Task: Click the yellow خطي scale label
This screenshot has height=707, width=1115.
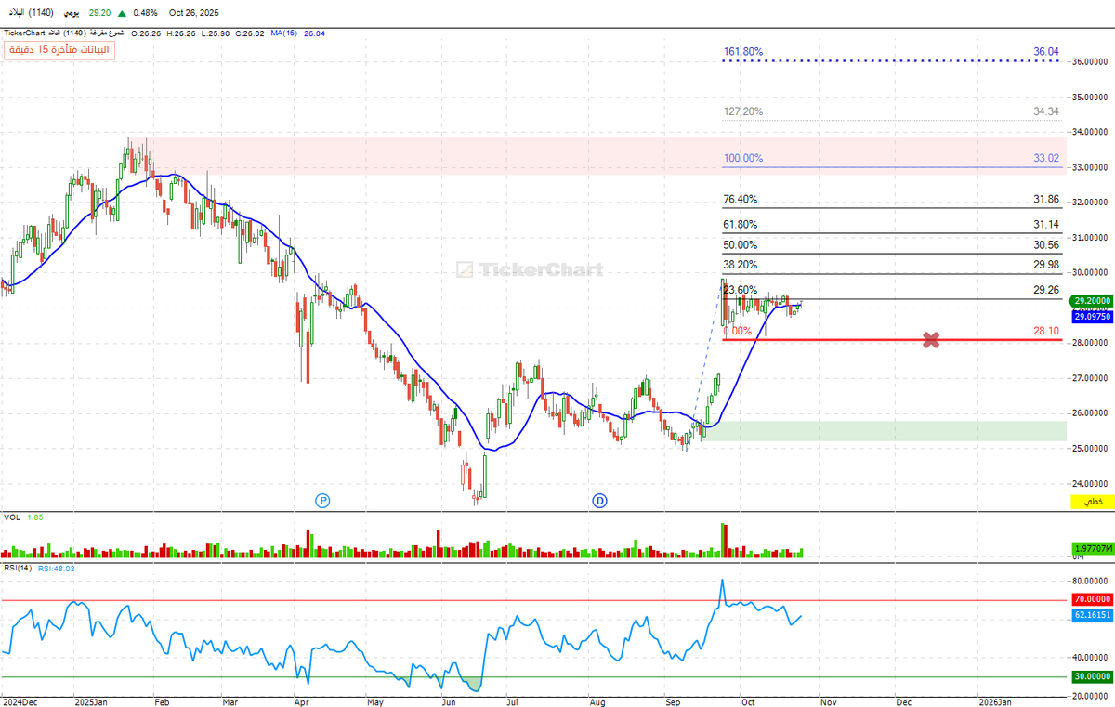Action: point(1093,502)
